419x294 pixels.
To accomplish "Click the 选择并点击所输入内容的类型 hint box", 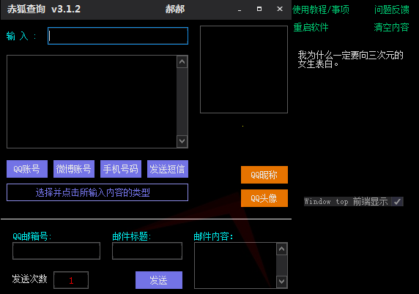I will (97, 192).
